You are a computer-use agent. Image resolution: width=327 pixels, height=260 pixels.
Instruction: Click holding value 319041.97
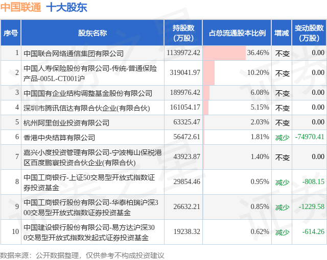[185, 72]
